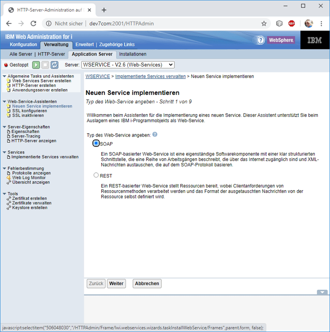330x332 pixels.
Task: Collapse the Tools section
Action: tap(4, 194)
